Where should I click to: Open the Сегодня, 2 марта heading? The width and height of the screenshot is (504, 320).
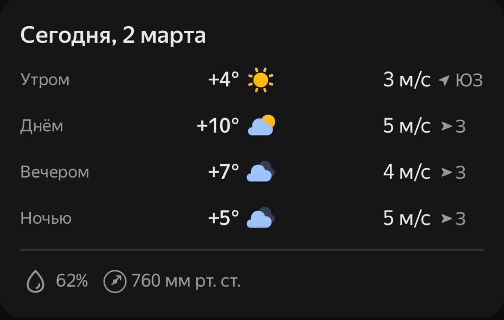click(x=113, y=36)
